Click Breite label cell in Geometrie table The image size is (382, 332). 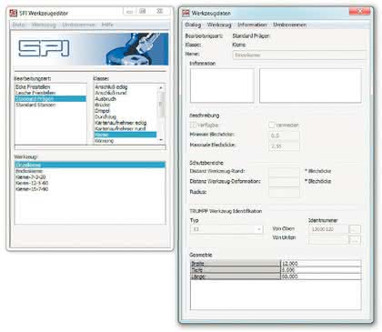[236, 264]
